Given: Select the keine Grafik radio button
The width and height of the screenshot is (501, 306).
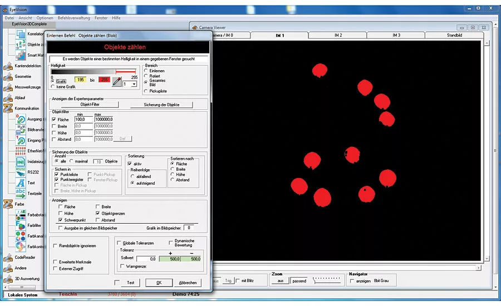Looking at the screenshot, I should (x=53, y=87).
